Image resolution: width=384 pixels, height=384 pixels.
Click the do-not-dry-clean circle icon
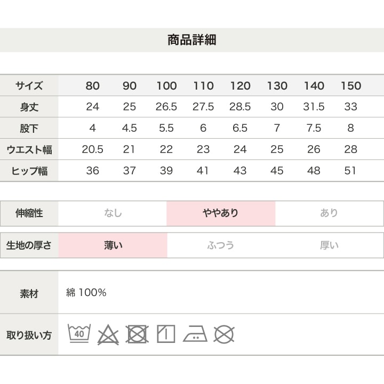tap(224, 334)
